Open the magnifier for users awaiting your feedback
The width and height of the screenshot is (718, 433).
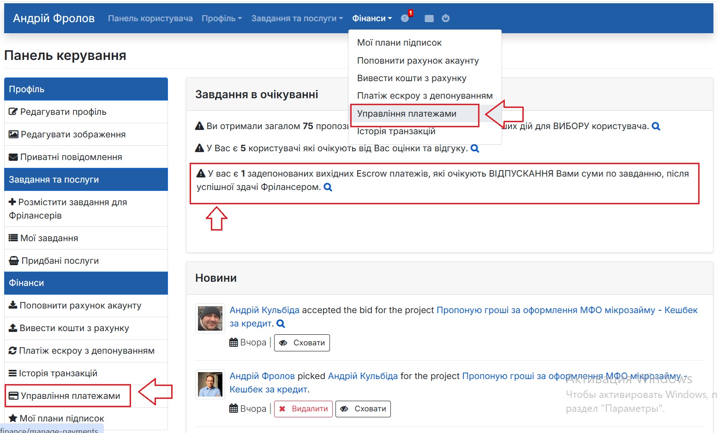tap(475, 148)
